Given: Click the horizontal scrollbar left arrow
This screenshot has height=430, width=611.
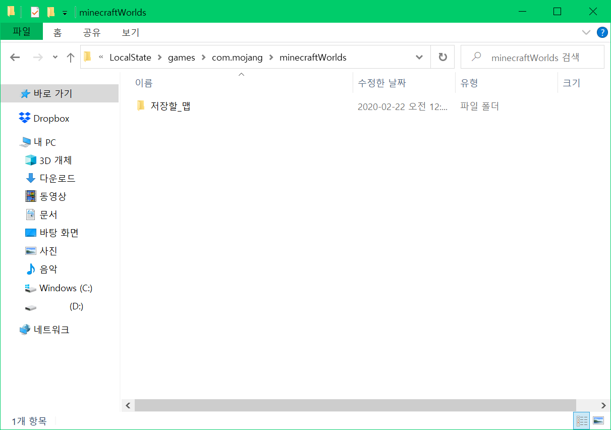Looking at the screenshot, I should pos(128,405).
